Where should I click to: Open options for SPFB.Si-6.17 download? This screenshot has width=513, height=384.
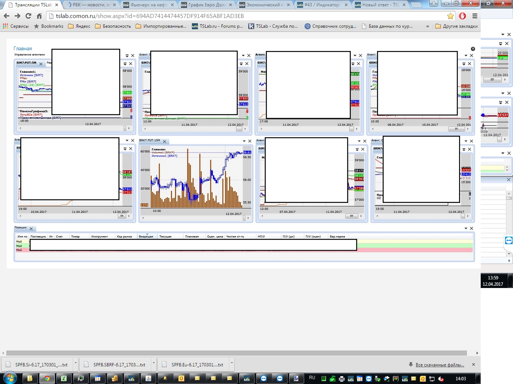(x=75, y=364)
